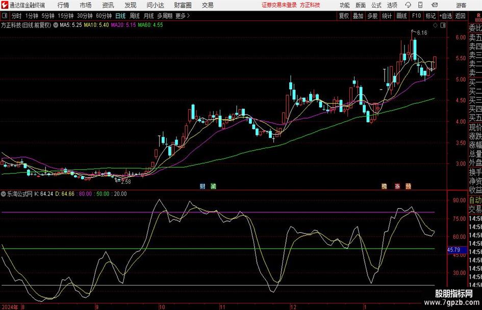This screenshot has width=482, height=310.
Task: Open the 发现 menu
Action: 131,5
